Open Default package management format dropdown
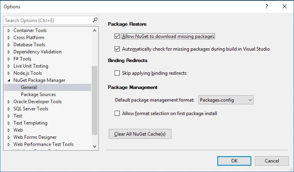The image size is (294, 172). pyautogui.click(x=226, y=100)
